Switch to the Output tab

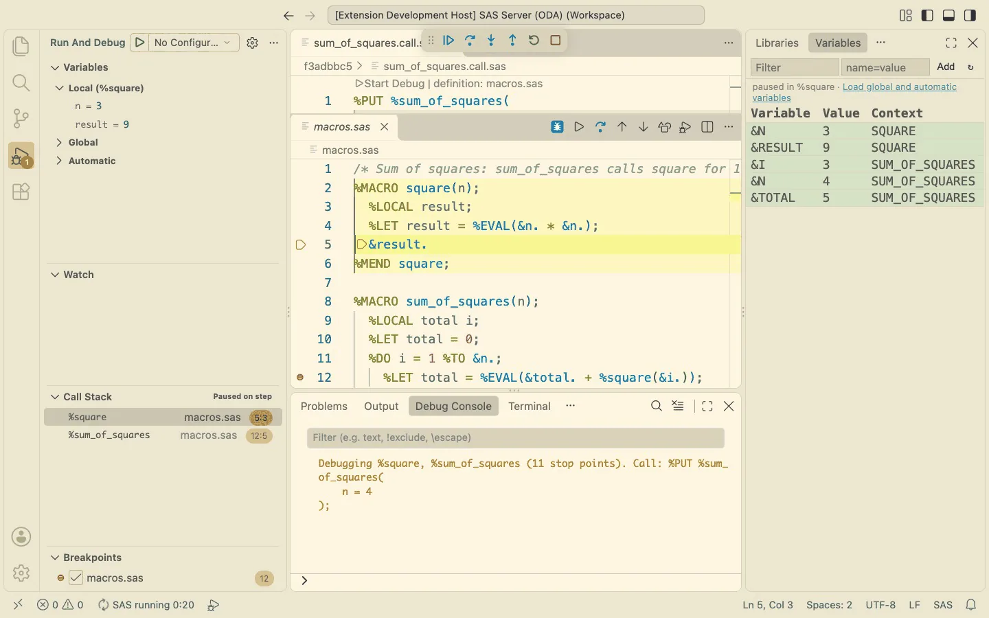(381, 406)
